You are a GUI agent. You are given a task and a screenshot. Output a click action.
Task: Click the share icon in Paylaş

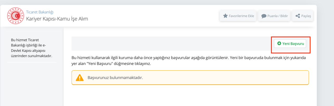[298, 16]
